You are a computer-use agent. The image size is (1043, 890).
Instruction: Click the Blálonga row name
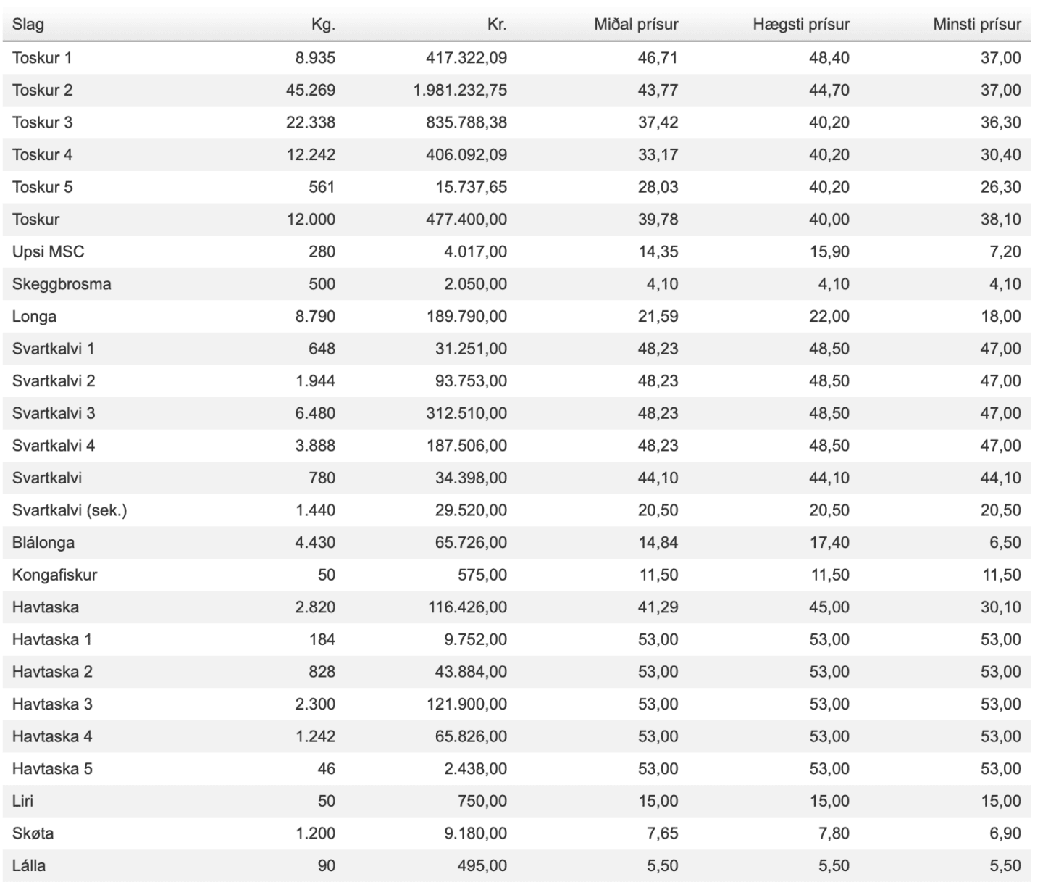(43, 543)
